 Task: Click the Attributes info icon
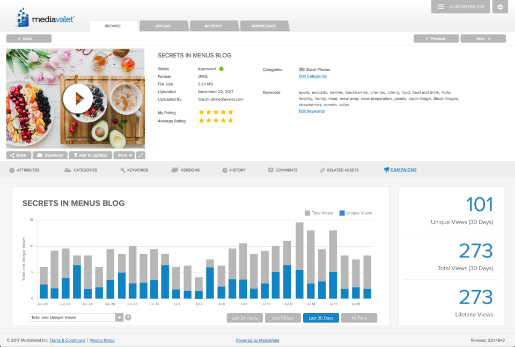[x=12, y=170]
